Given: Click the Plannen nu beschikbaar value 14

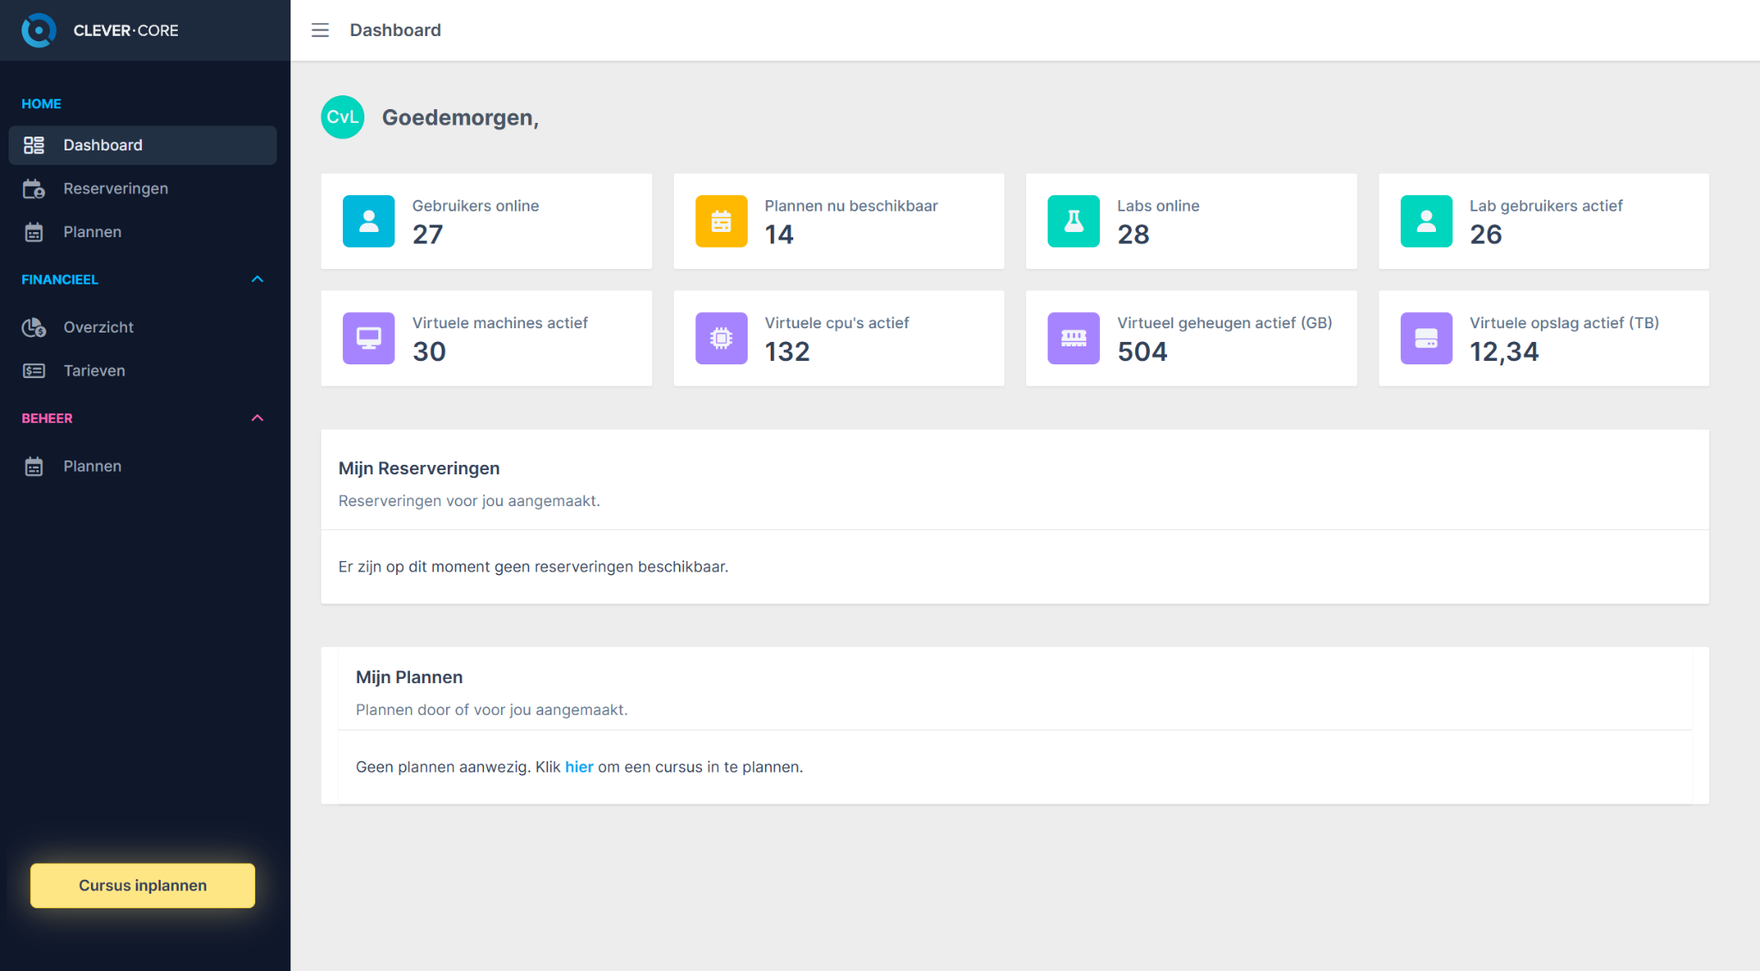Looking at the screenshot, I should pyautogui.click(x=779, y=234).
